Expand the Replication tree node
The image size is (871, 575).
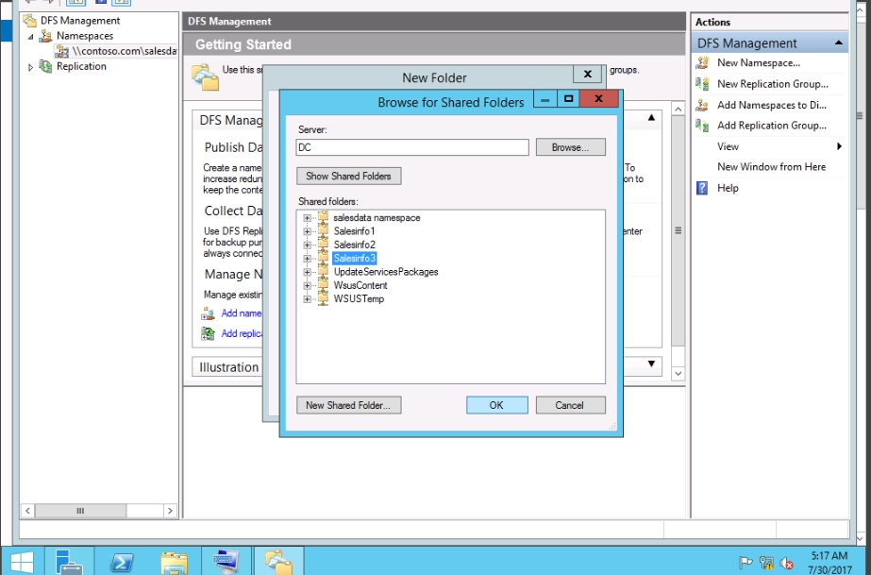(x=31, y=67)
